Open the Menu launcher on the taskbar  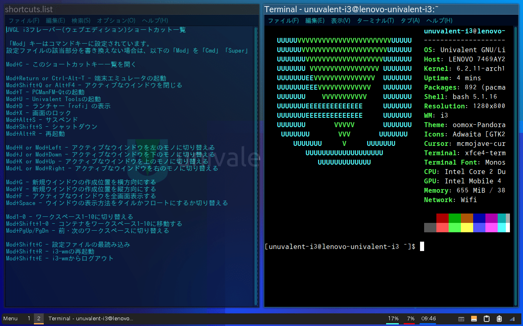pos(10,319)
